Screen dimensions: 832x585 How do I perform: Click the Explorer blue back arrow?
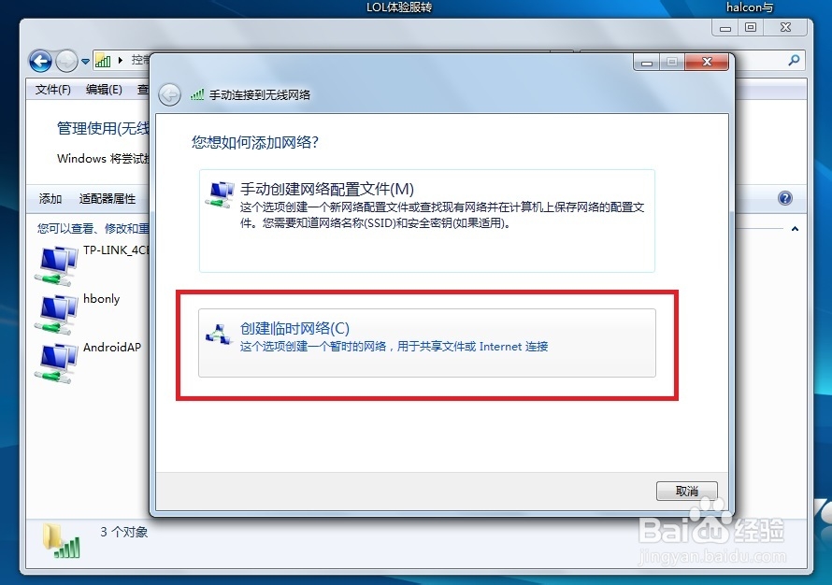40,62
